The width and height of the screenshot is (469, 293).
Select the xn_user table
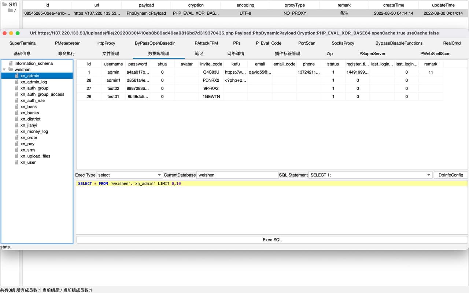pos(28,162)
